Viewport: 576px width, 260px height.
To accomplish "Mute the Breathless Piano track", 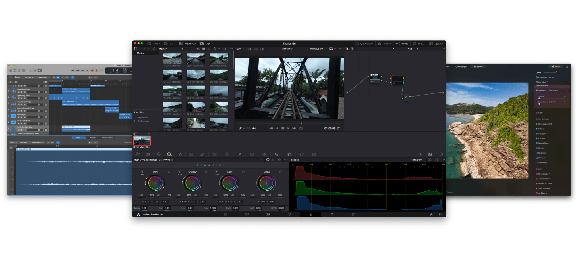I will click(19, 92).
